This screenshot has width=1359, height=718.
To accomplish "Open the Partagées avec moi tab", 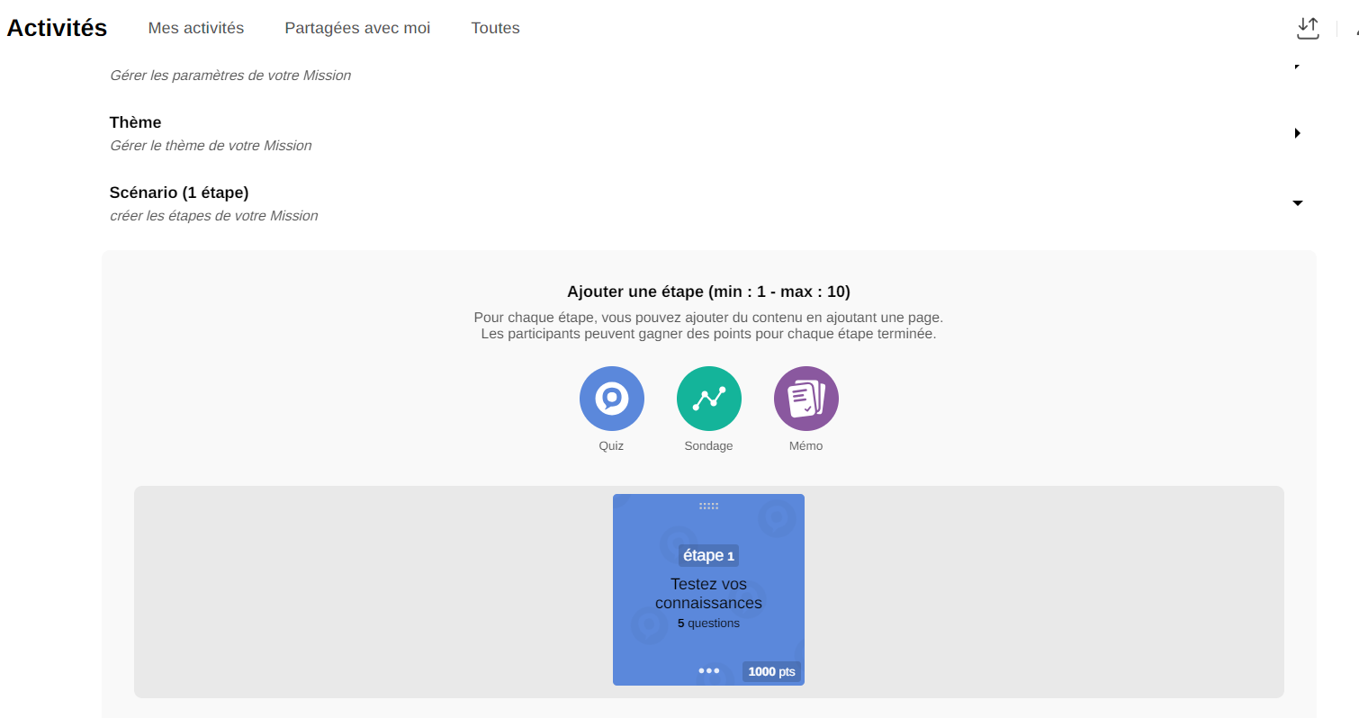I will [357, 28].
